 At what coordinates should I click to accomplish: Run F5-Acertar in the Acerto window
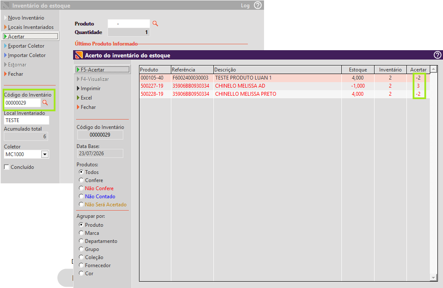coord(102,69)
